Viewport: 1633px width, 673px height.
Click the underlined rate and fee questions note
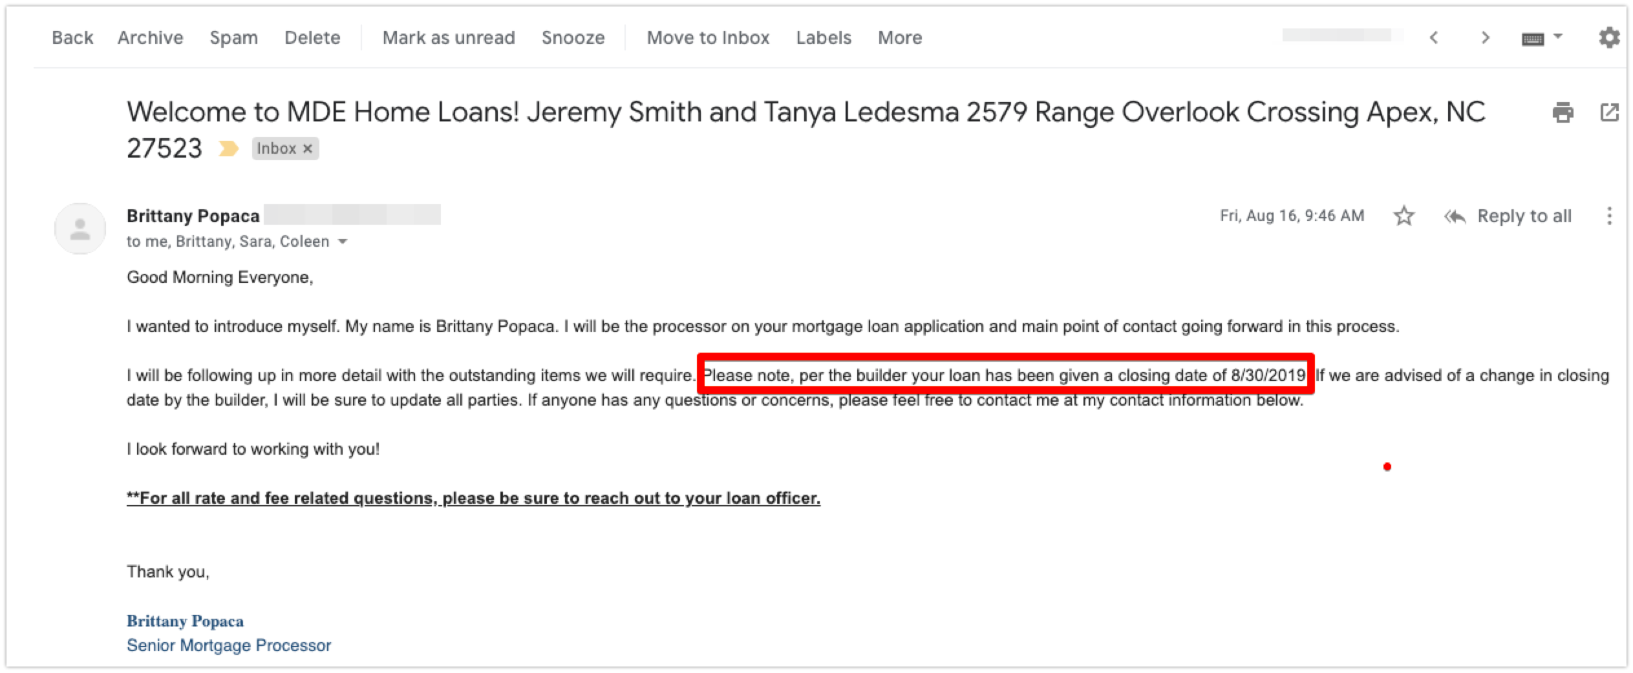coord(473,498)
